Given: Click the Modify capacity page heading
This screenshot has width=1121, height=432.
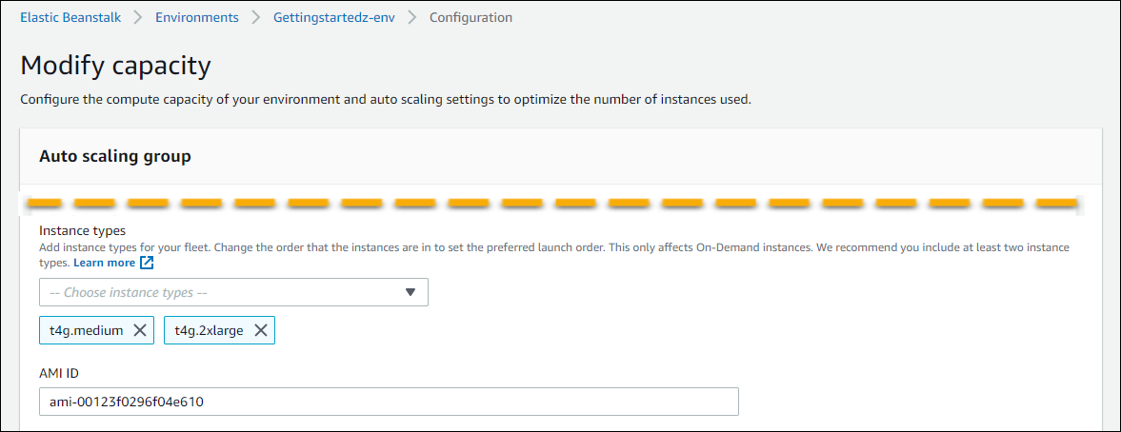Looking at the screenshot, I should point(115,66).
